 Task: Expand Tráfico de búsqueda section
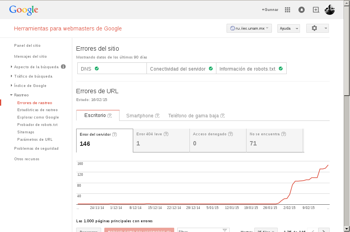[11, 76]
